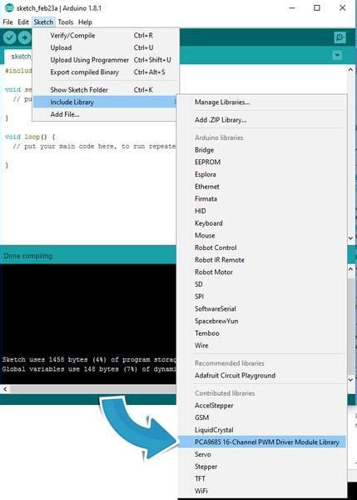This screenshot has height=500, width=357.
Task: Include the Robot Control library
Action: click(262, 247)
